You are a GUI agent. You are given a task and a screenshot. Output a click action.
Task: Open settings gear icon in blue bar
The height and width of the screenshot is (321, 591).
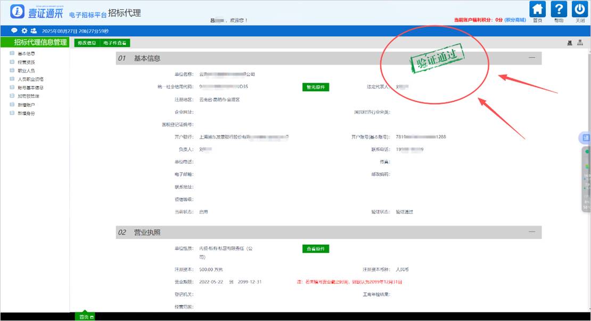tap(24, 31)
